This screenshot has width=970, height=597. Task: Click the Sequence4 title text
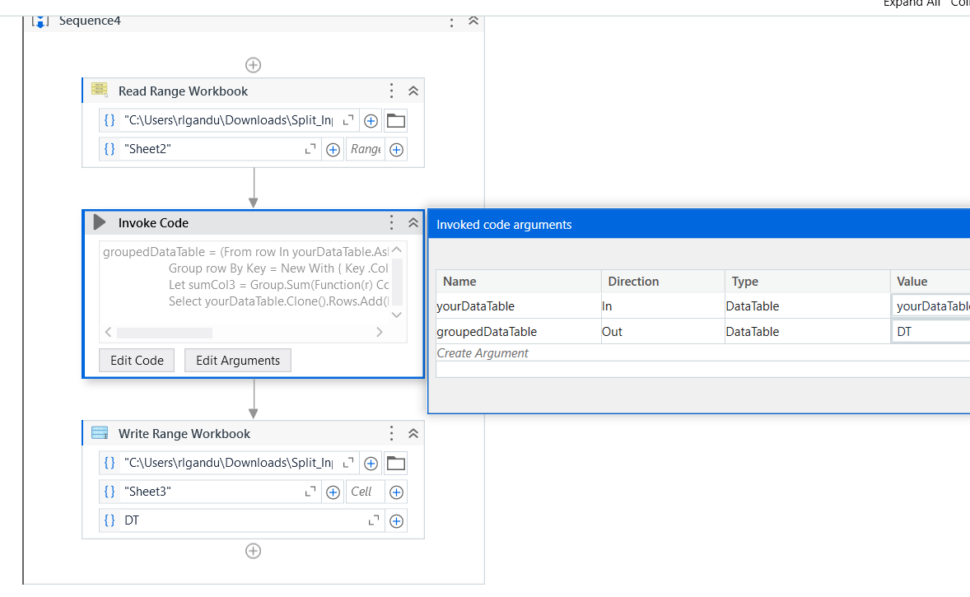coord(90,21)
